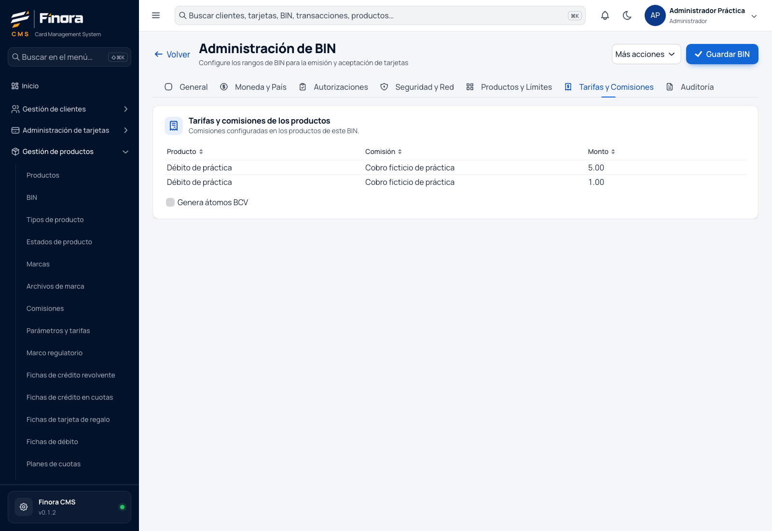
Task: Click the receipt icon beside Tarifas y comisiones heading
Action: 174,126
